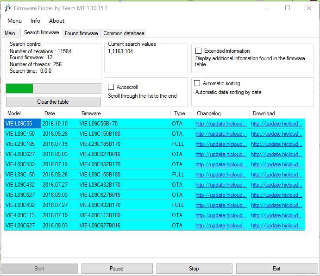Toggle the Autoscroll checkbox
The image size is (320, 276).
[111, 87]
